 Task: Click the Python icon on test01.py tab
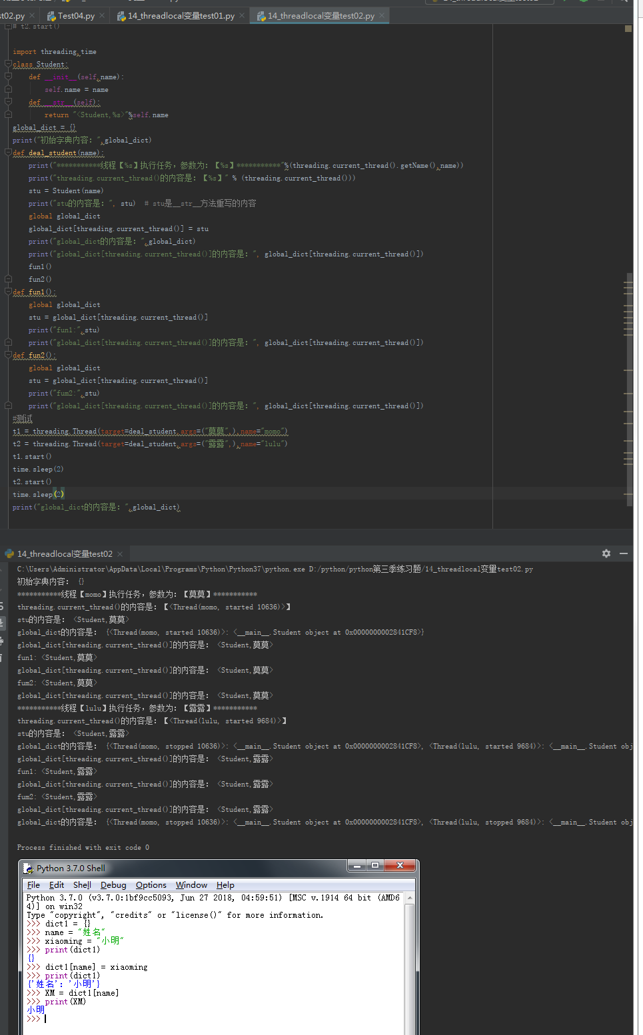point(121,16)
